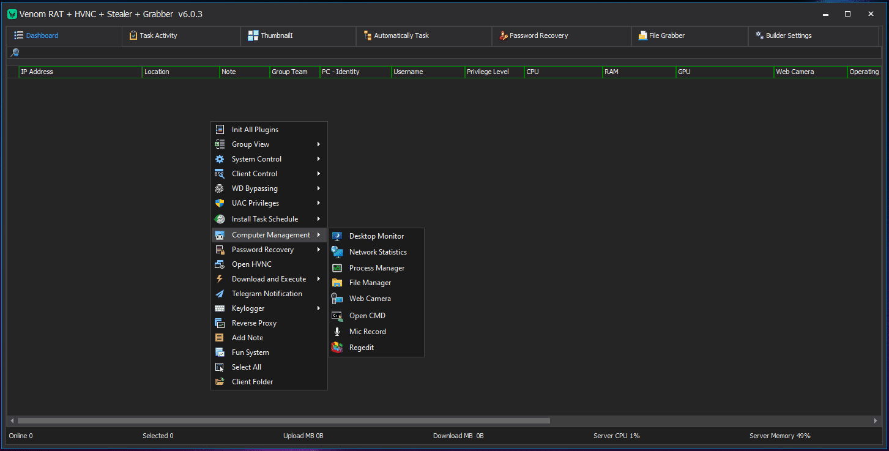Choose the Regedit icon in the submenu
Image resolution: width=889 pixels, height=451 pixels.
(337, 348)
